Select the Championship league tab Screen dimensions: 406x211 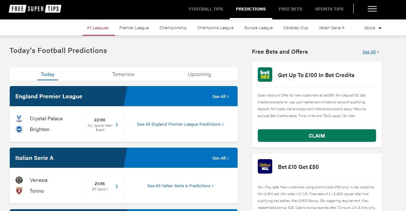pyautogui.click(x=173, y=28)
